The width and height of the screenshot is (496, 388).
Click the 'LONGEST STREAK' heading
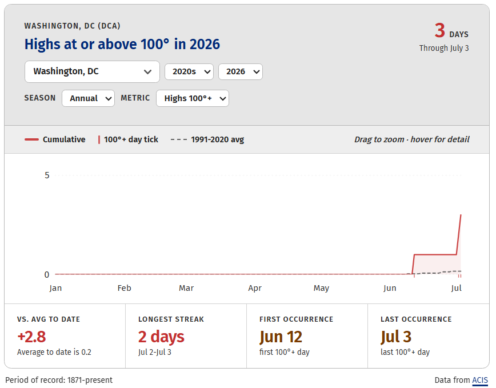(171, 319)
